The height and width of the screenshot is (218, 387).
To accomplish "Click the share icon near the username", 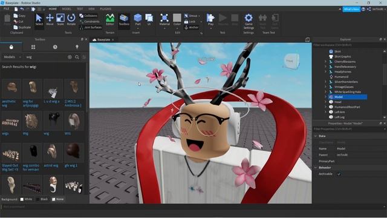I will (x=369, y=9).
